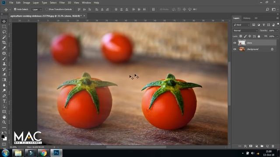The image size is (280, 157).
Task: Open the Move tool preset picker arrow
Action: pos(10,10)
